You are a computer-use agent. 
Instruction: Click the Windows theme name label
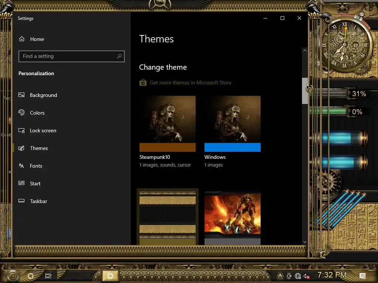pos(215,157)
